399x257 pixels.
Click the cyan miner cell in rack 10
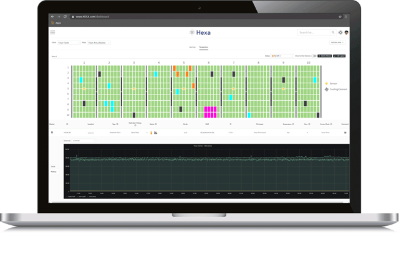coord(315,80)
